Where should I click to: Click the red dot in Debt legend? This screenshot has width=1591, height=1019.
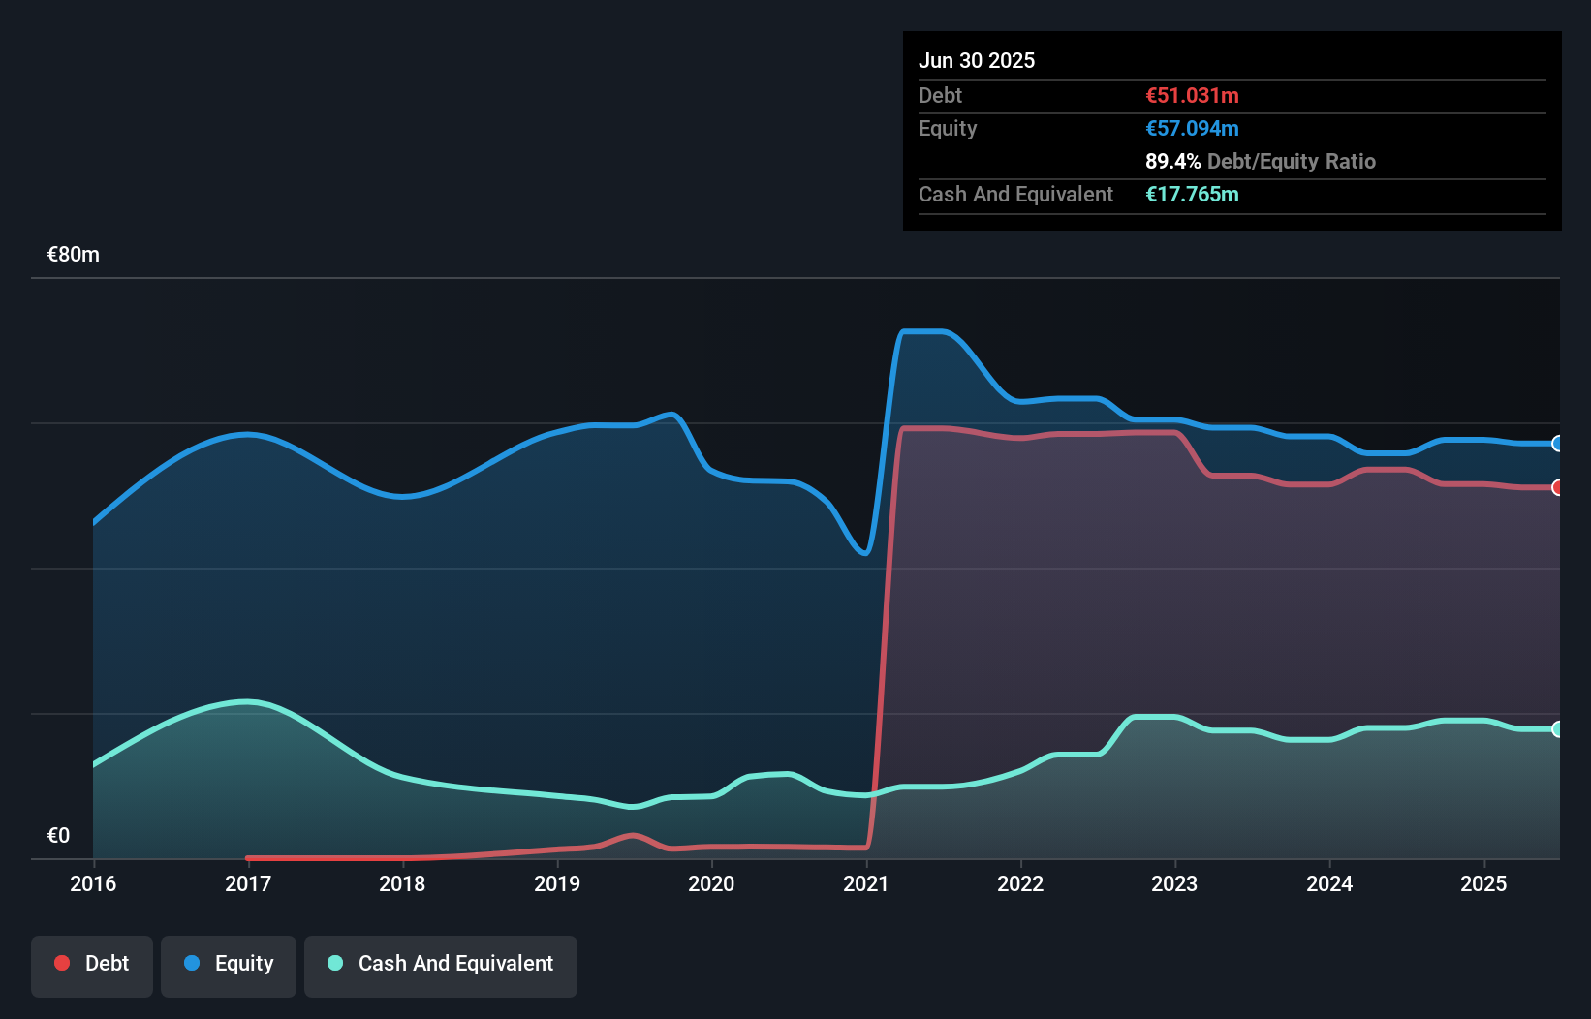coord(62,963)
